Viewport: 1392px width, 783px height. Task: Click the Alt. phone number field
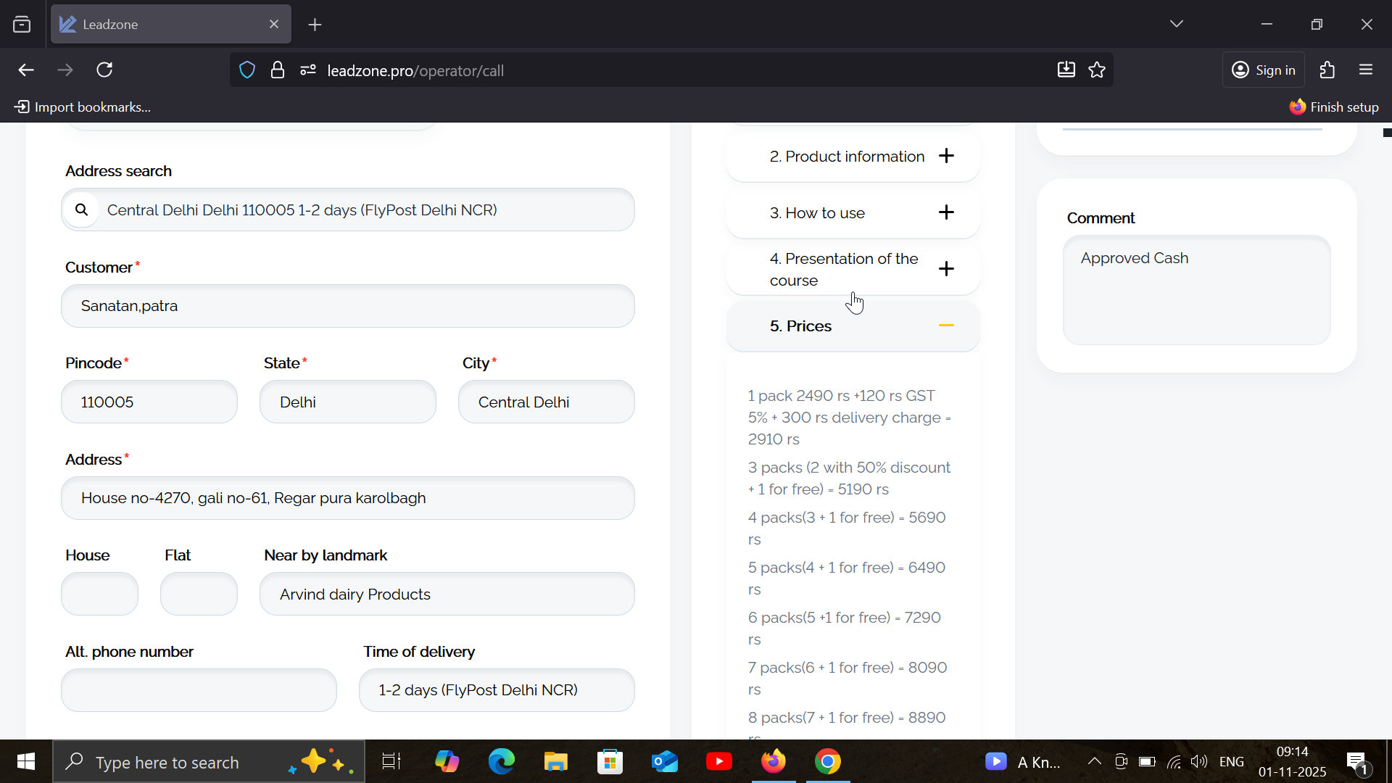(x=199, y=690)
